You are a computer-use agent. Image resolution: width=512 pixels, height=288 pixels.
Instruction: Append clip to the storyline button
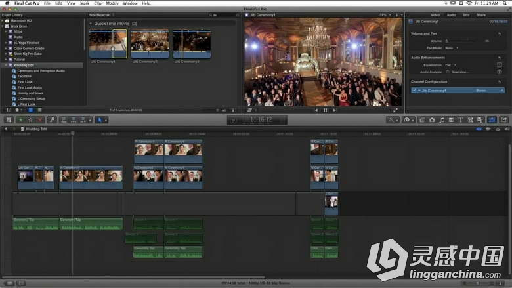click(x=83, y=120)
